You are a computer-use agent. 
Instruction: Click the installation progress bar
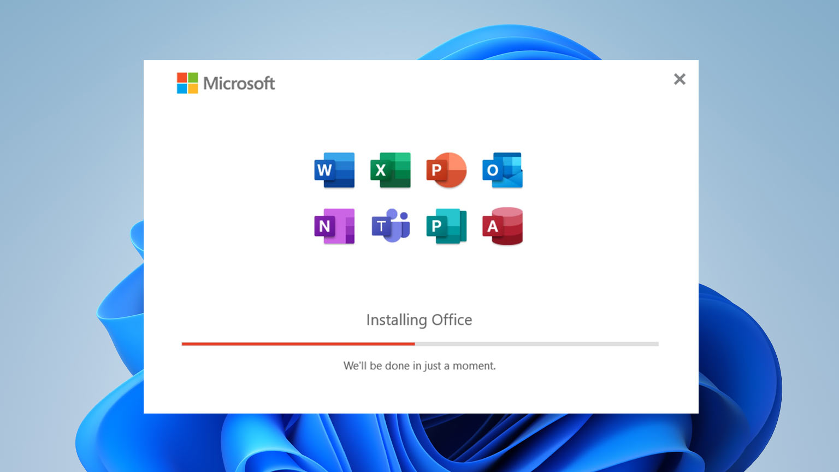(419, 344)
